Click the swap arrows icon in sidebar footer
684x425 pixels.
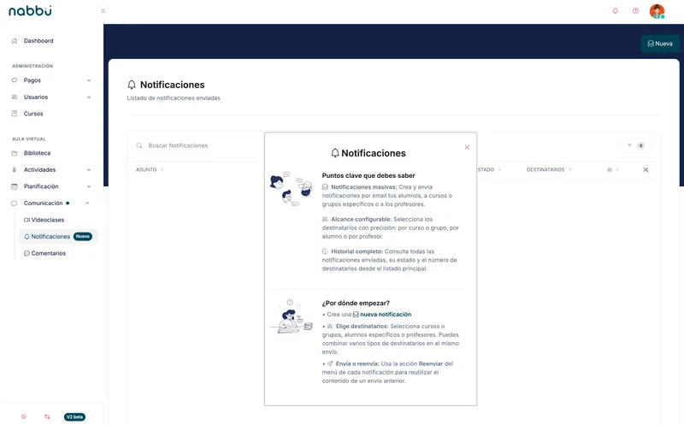tap(47, 416)
